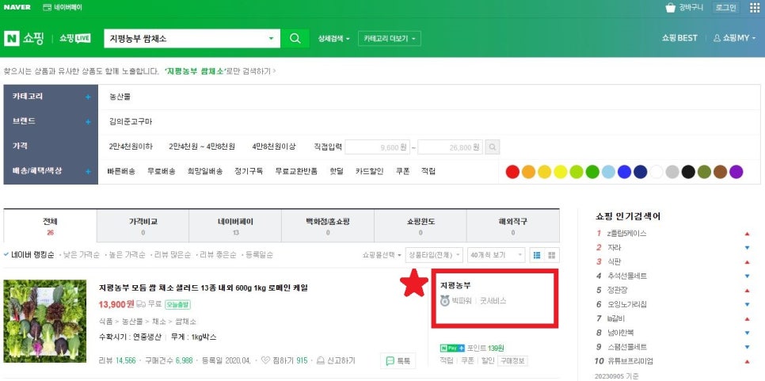Screen dimensions: 765x381
Task: Select the black color swatch
Action: point(688,172)
